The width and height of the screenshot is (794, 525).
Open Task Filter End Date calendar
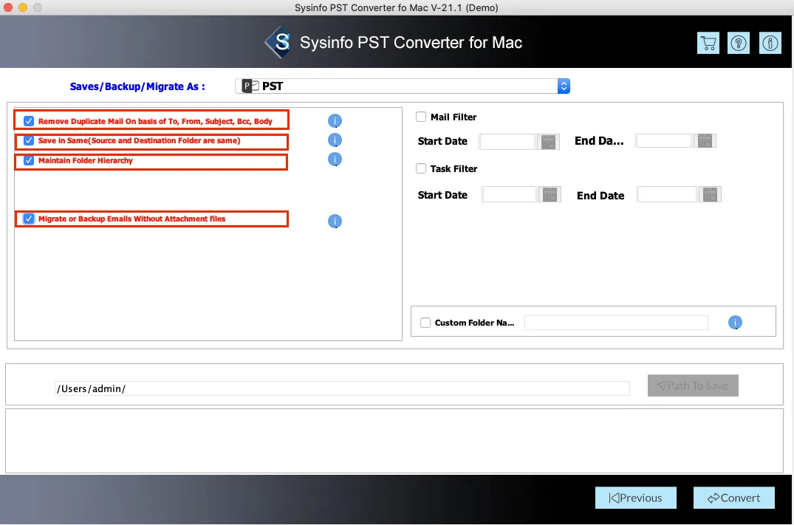pos(710,194)
